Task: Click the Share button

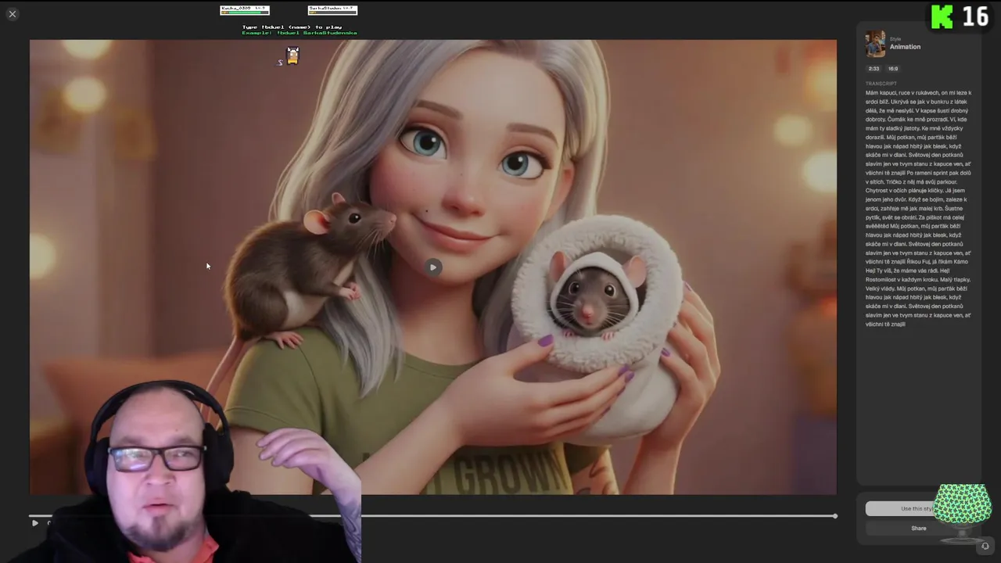Action: point(918,529)
